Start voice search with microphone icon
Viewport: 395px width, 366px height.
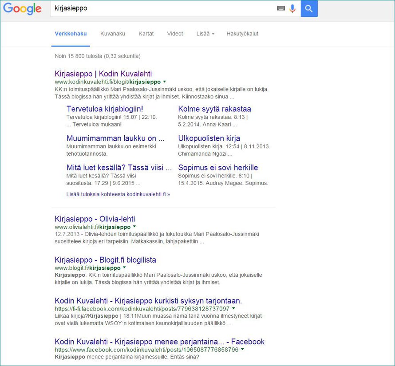pyautogui.click(x=292, y=8)
